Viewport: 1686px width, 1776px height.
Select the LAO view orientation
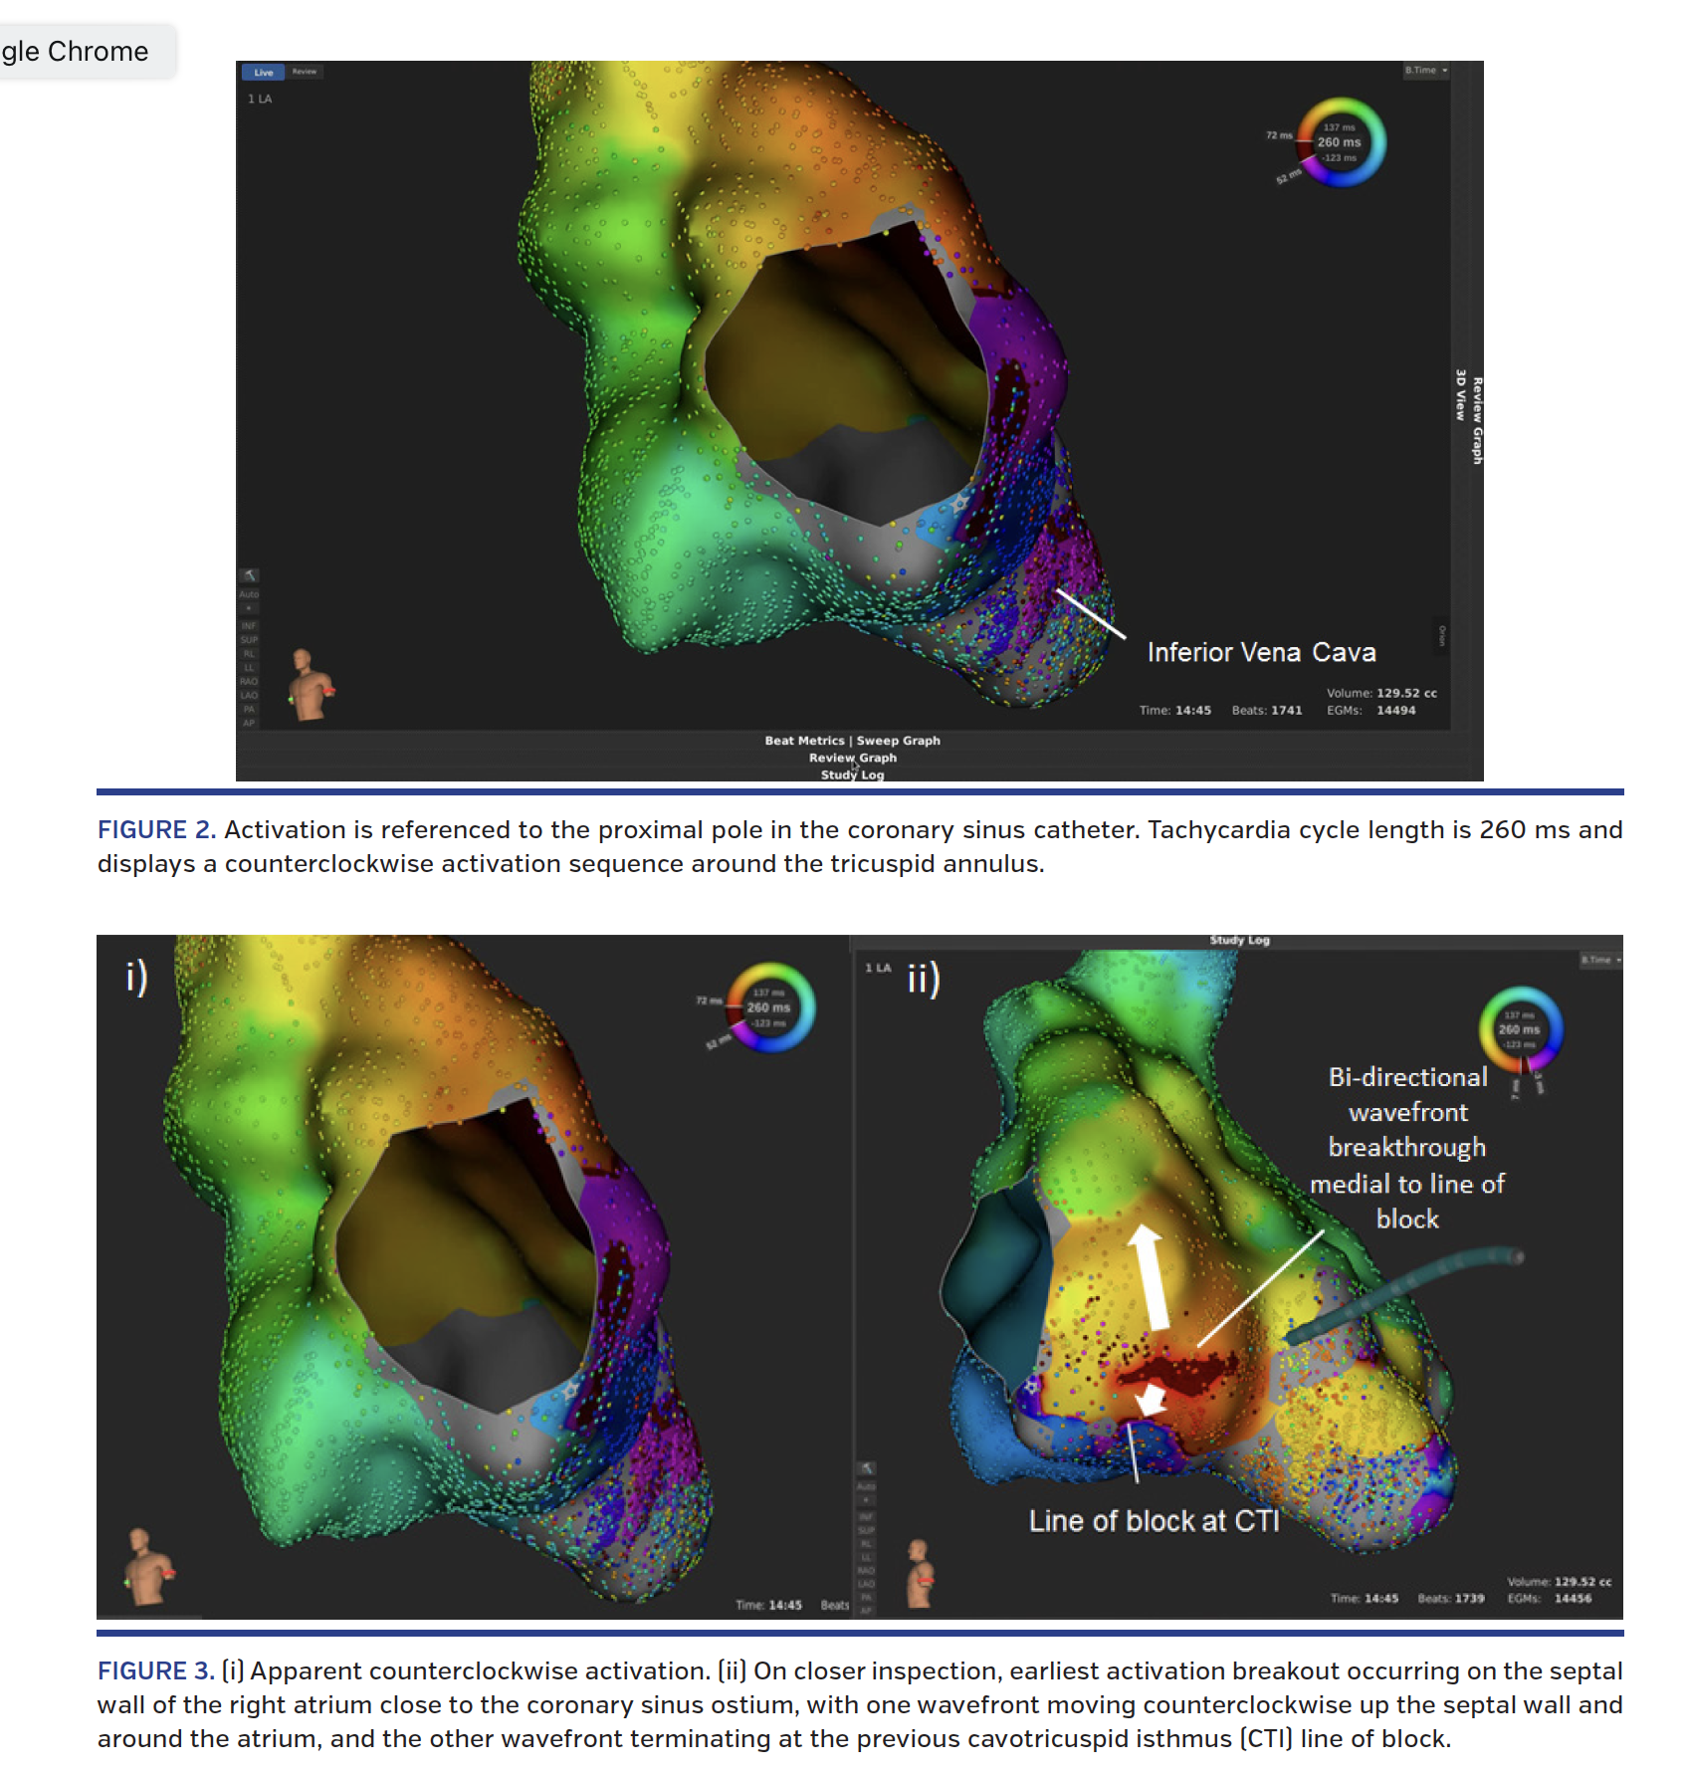[x=249, y=695]
